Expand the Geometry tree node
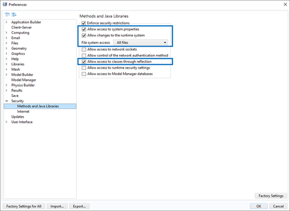The image size is (290, 211). coord(6,48)
